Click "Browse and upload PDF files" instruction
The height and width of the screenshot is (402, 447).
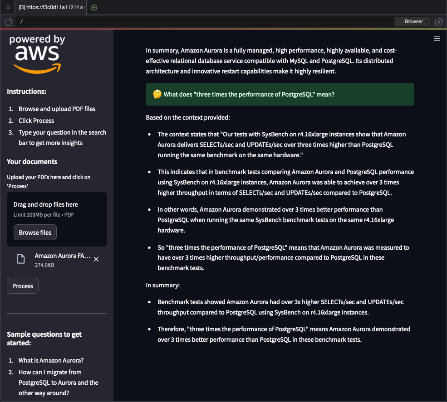point(57,109)
